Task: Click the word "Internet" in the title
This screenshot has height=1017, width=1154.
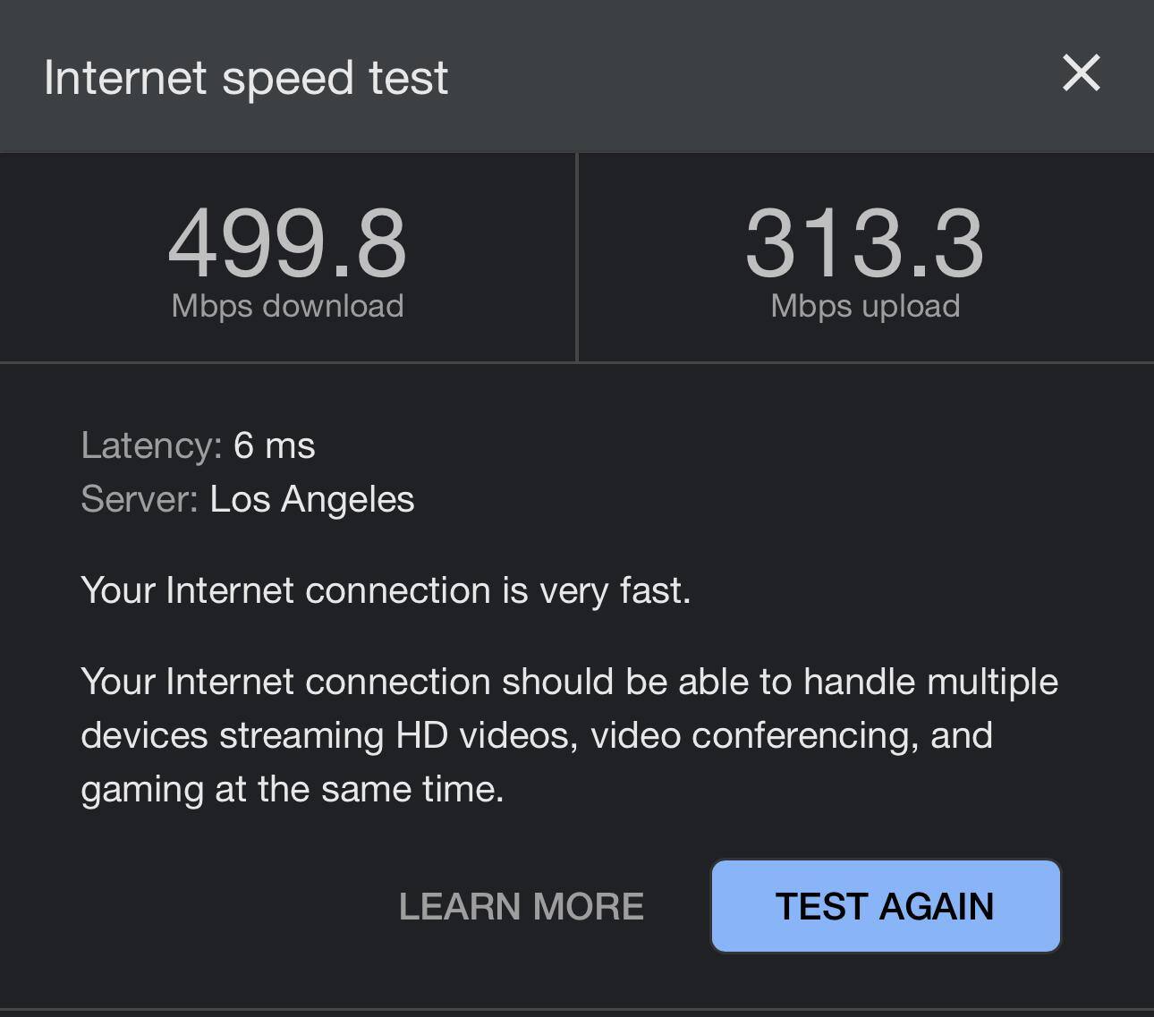Action: pos(125,78)
